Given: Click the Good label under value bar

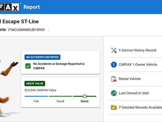Looking at the screenshot, I should [x=60, y=101].
